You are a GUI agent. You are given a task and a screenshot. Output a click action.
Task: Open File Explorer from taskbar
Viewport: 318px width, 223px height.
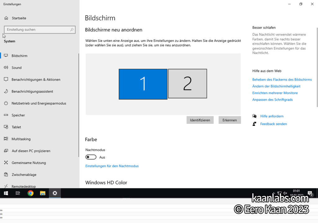coord(43,193)
